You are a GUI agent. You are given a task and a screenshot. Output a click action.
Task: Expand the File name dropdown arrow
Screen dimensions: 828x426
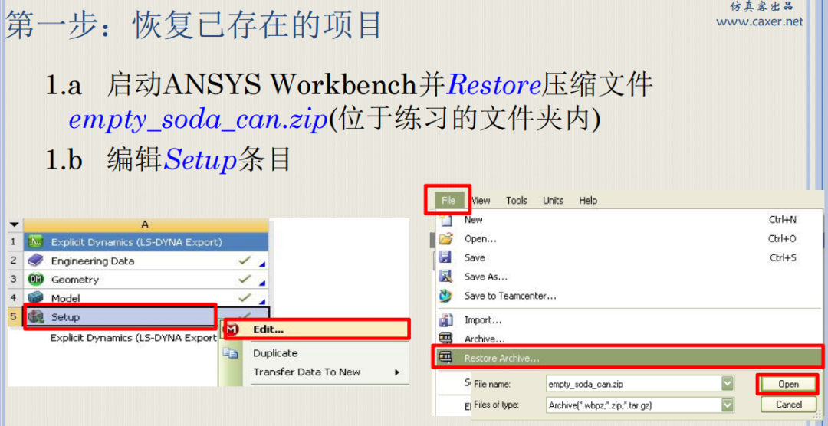coord(728,385)
